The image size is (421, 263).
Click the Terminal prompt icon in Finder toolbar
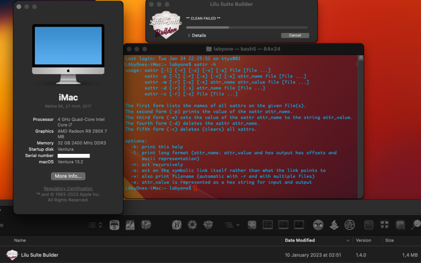coord(369,225)
